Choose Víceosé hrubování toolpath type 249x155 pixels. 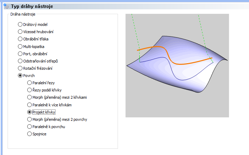coord(20,32)
